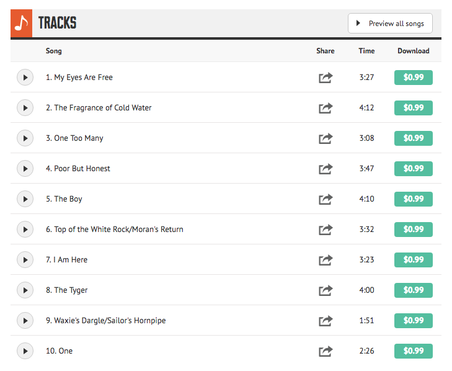Buy My Eyes Are Free for $0.99
Screen dimensions: 452x371
coord(414,78)
